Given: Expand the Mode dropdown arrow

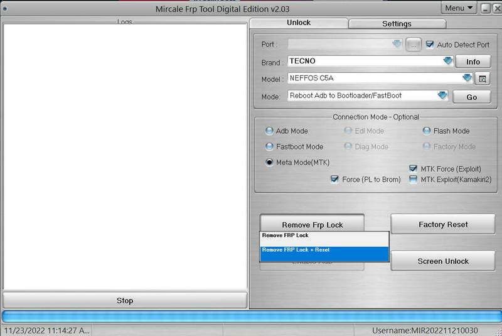Looking at the screenshot, I should [x=442, y=95].
